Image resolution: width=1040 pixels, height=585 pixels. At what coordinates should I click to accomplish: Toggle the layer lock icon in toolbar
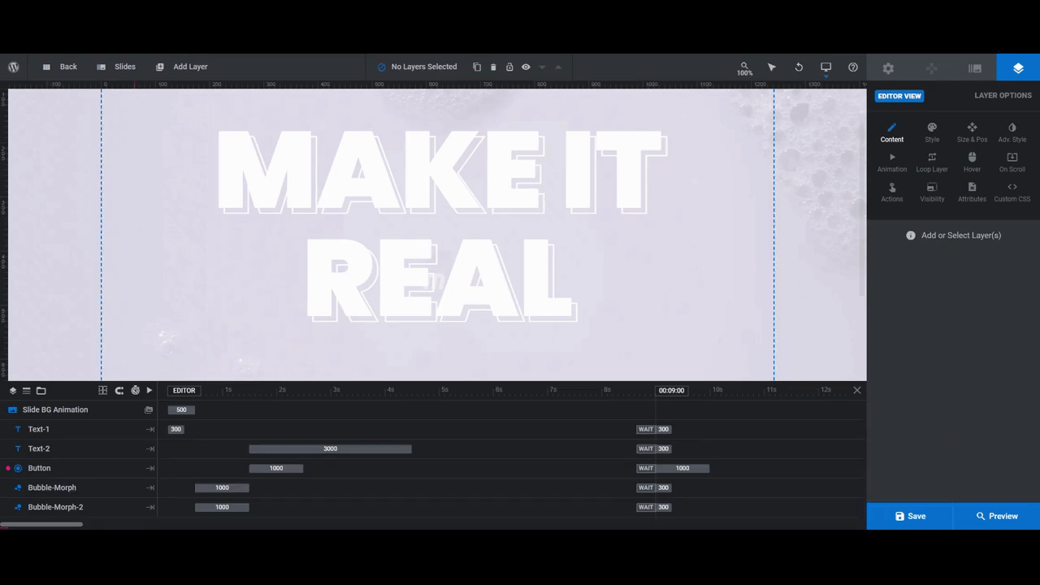pos(509,67)
